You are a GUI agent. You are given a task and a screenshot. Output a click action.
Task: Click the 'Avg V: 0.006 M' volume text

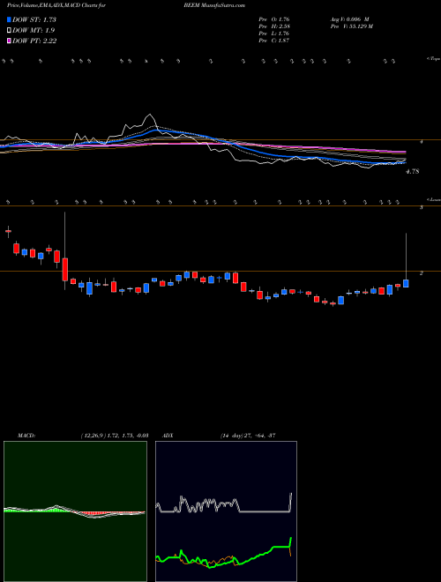(x=348, y=19)
